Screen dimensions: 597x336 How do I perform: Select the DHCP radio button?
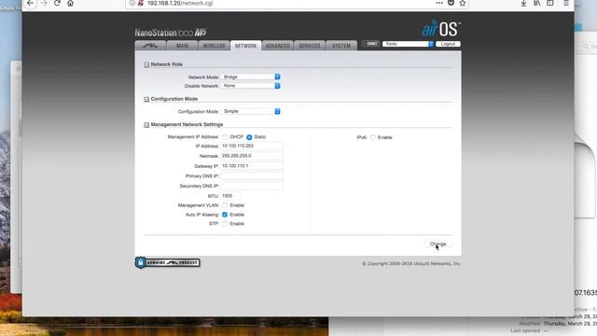pyautogui.click(x=225, y=137)
